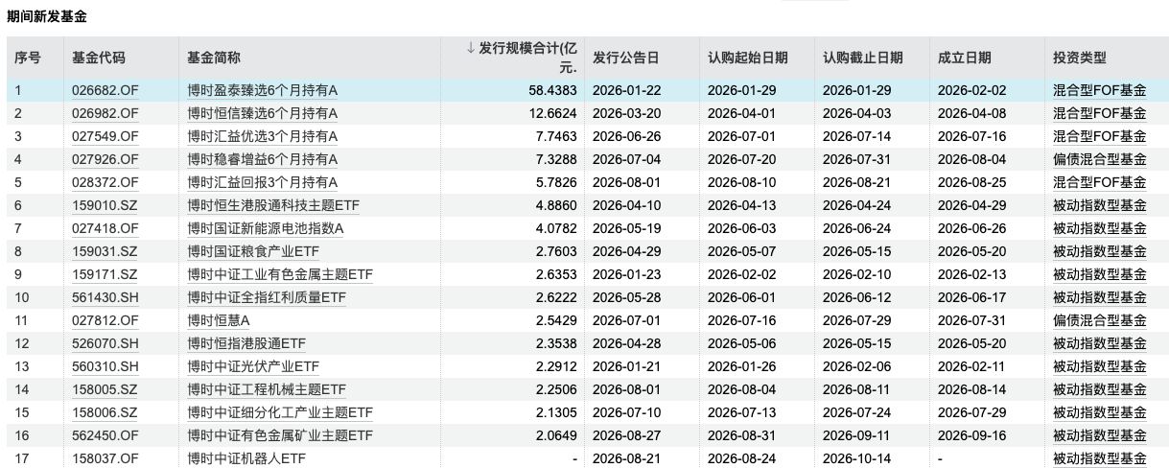1169x468 pixels.
Task: Open fund code 027549.OF link
Action: [x=105, y=137]
